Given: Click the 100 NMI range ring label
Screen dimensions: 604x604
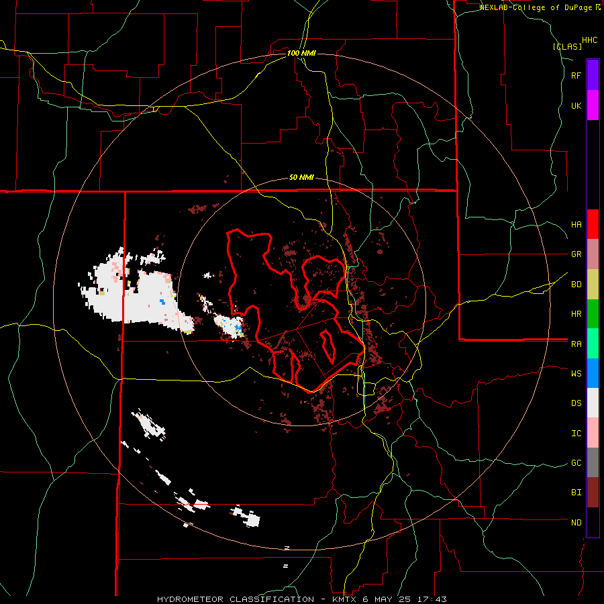Looking at the screenshot, I should click(x=301, y=53).
